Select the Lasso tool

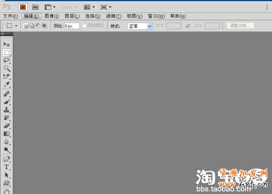[6, 61]
